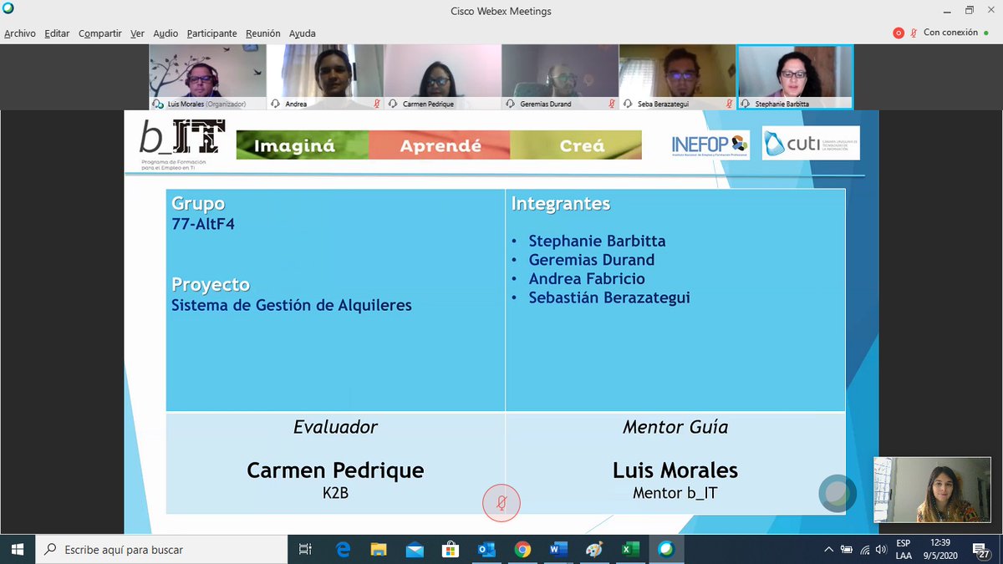Click headset icon beside Geremias Durand
This screenshot has height=564, width=1003.
[509, 104]
